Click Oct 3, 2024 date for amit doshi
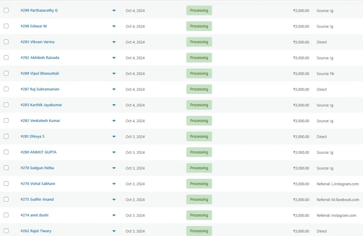 pos(135,216)
